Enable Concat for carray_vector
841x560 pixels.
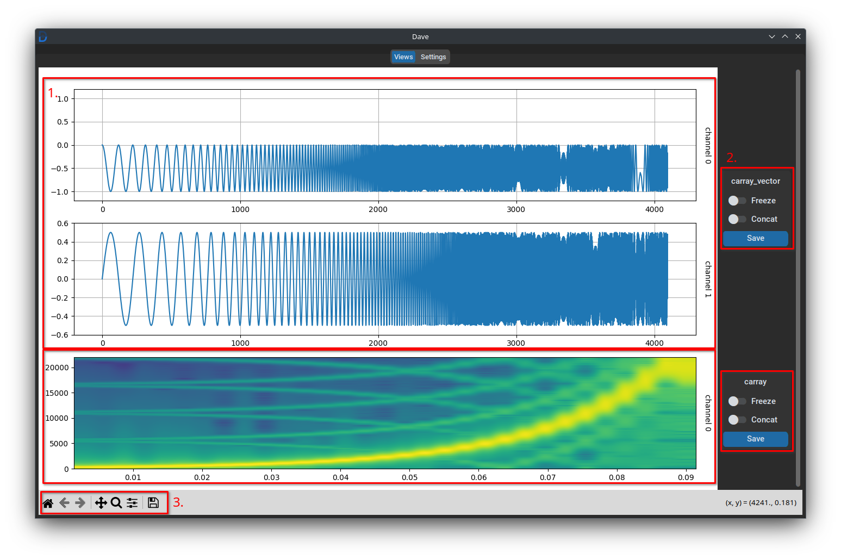737,219
